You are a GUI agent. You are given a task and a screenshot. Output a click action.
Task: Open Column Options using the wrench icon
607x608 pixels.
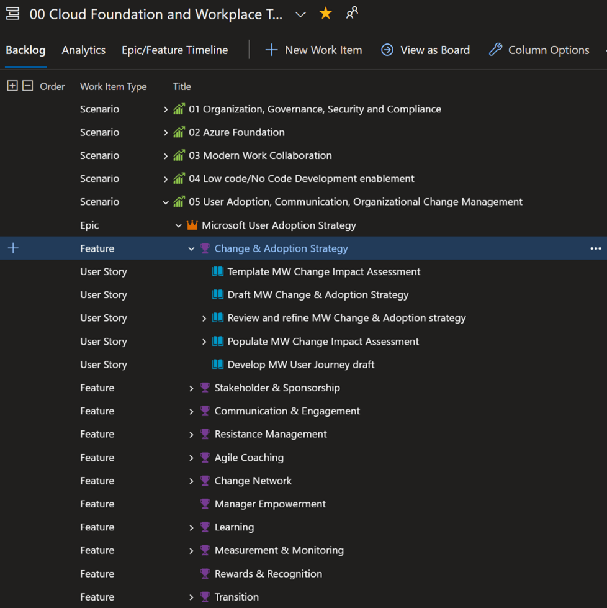(x=495, y=50)
